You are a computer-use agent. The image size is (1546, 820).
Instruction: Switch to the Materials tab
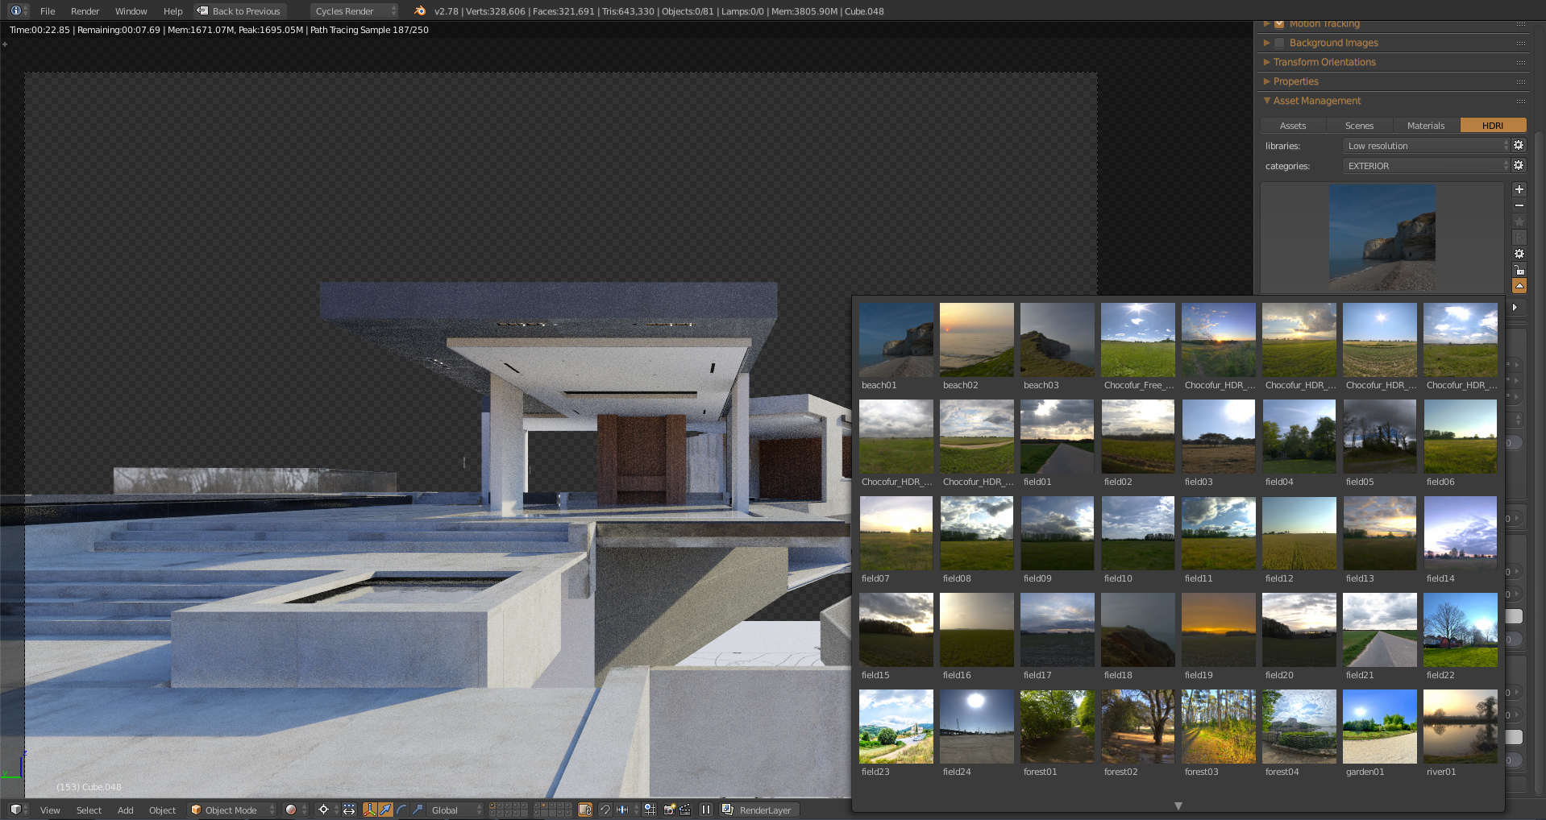(x=1426, y=126)
